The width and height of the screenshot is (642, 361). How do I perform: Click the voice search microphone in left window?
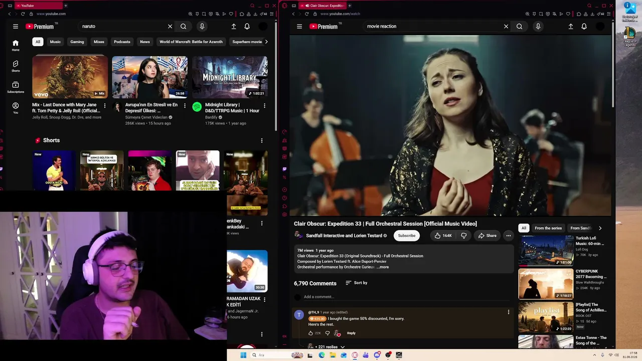(202, 27)
